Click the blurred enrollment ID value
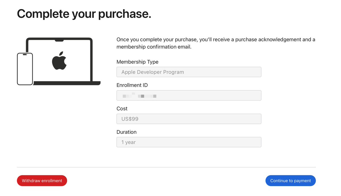The width and height of the screenshot is (341, 196). 140,96
